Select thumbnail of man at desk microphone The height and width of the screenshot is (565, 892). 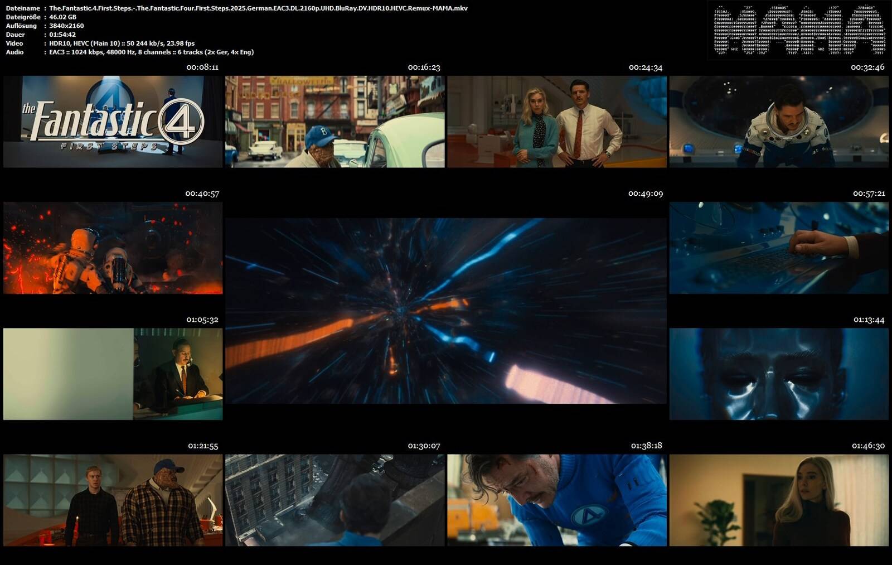pyautogui.click(x=113, y=374)
